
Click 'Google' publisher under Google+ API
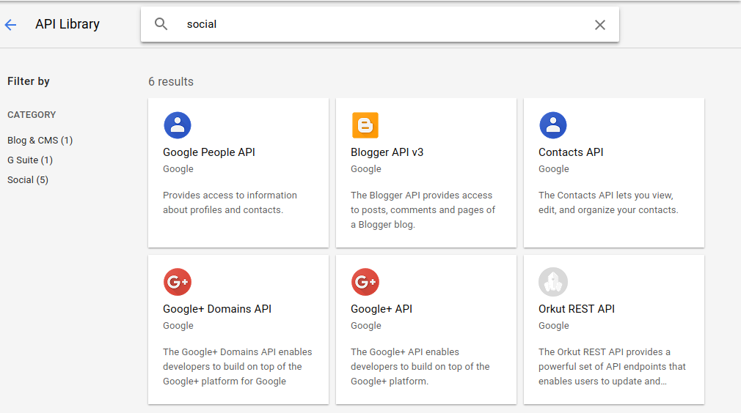coord(366,325)
